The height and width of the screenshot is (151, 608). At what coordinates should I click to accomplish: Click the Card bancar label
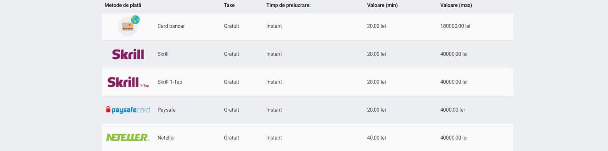[171, 26]
